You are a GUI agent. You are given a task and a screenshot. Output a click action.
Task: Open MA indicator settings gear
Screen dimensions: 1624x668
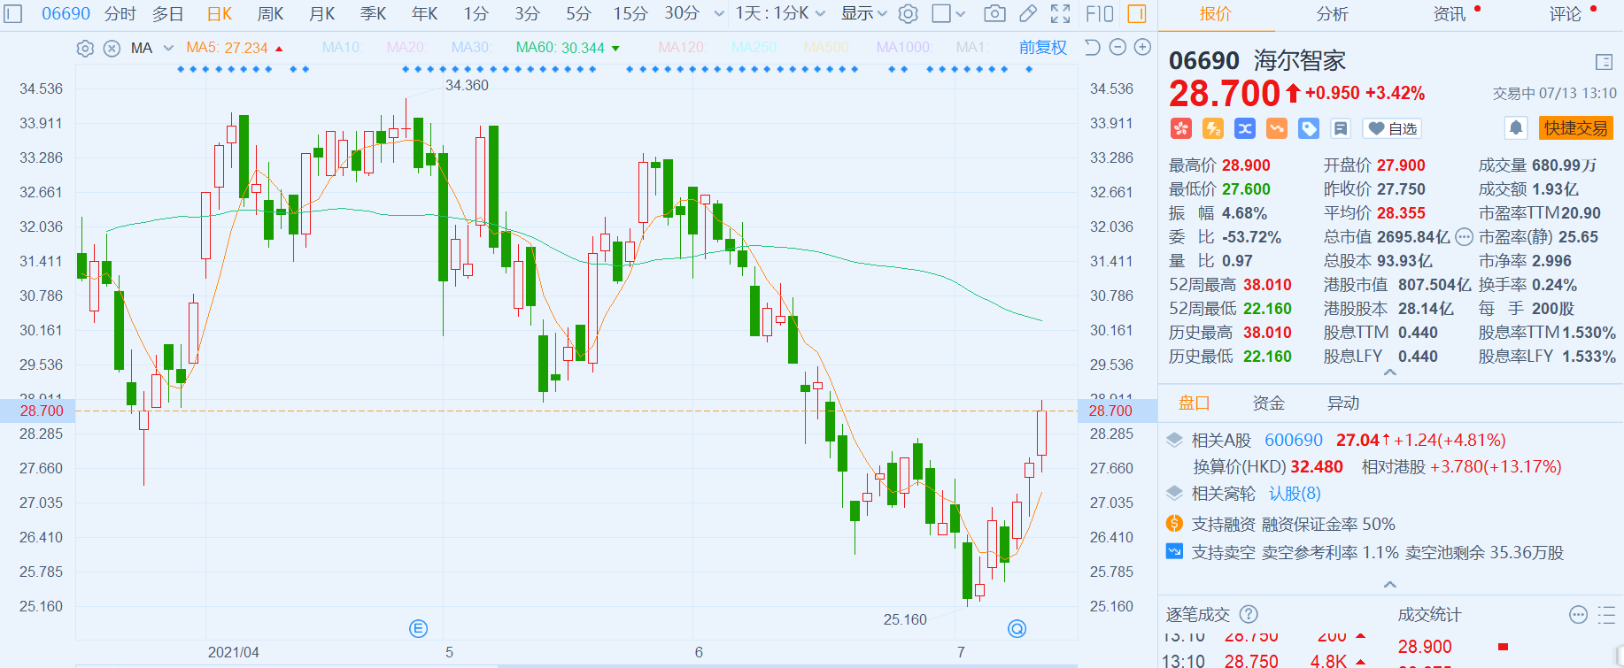(x=85, y=48)
